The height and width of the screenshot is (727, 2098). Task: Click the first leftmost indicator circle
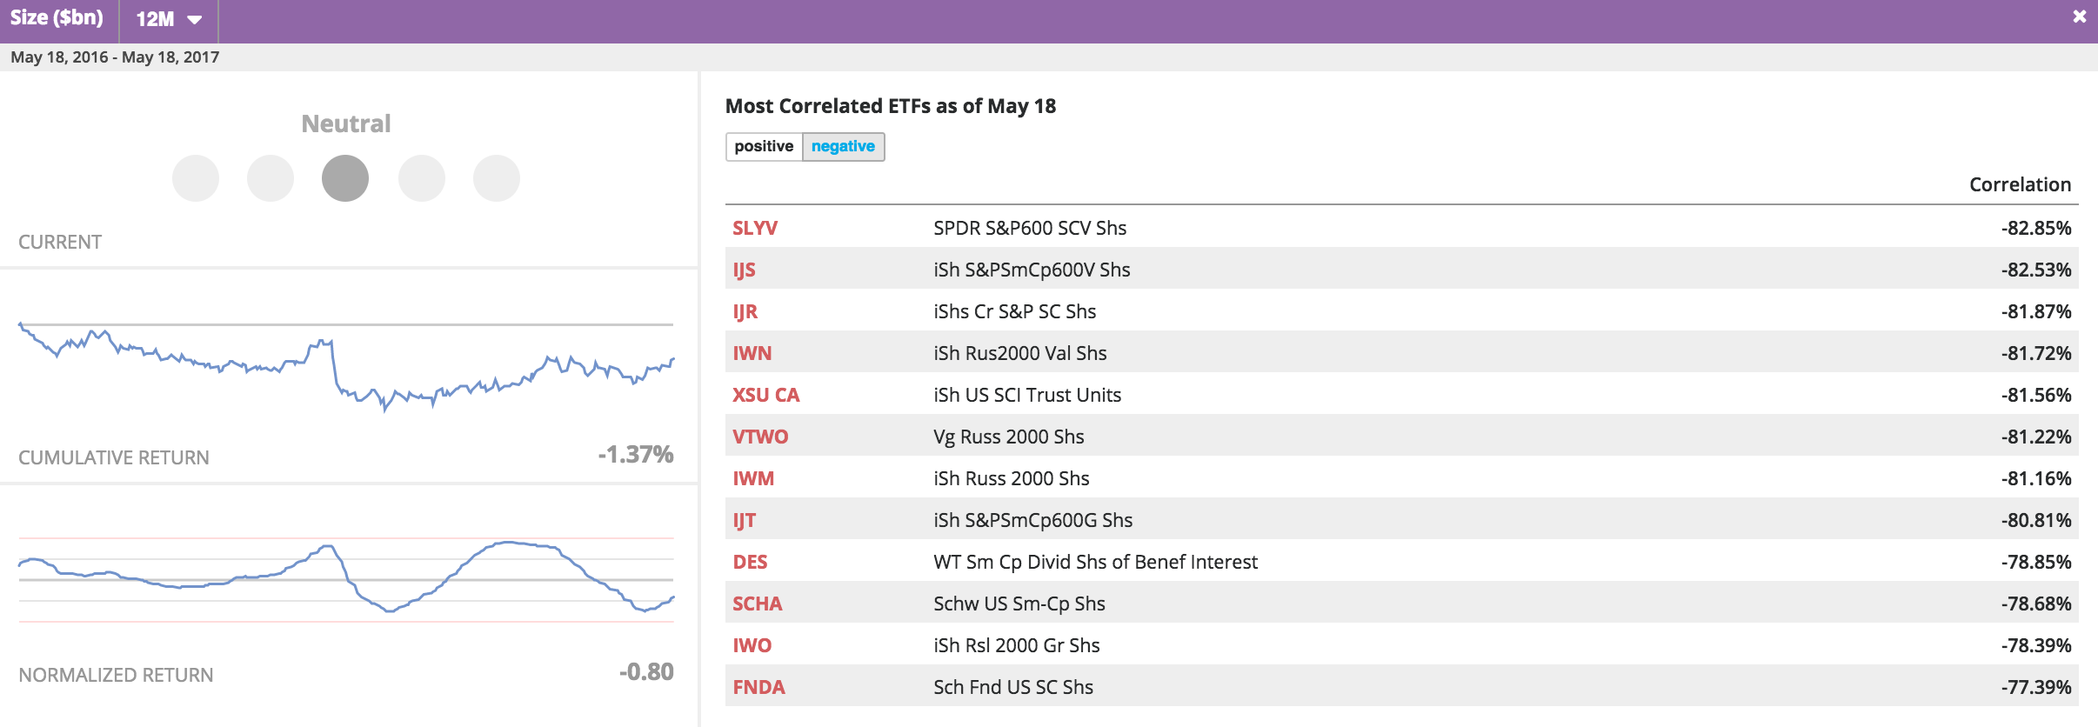(x=196, y=178)
